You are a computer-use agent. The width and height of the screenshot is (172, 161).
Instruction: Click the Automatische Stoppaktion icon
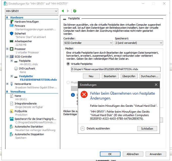pos(12,134)
